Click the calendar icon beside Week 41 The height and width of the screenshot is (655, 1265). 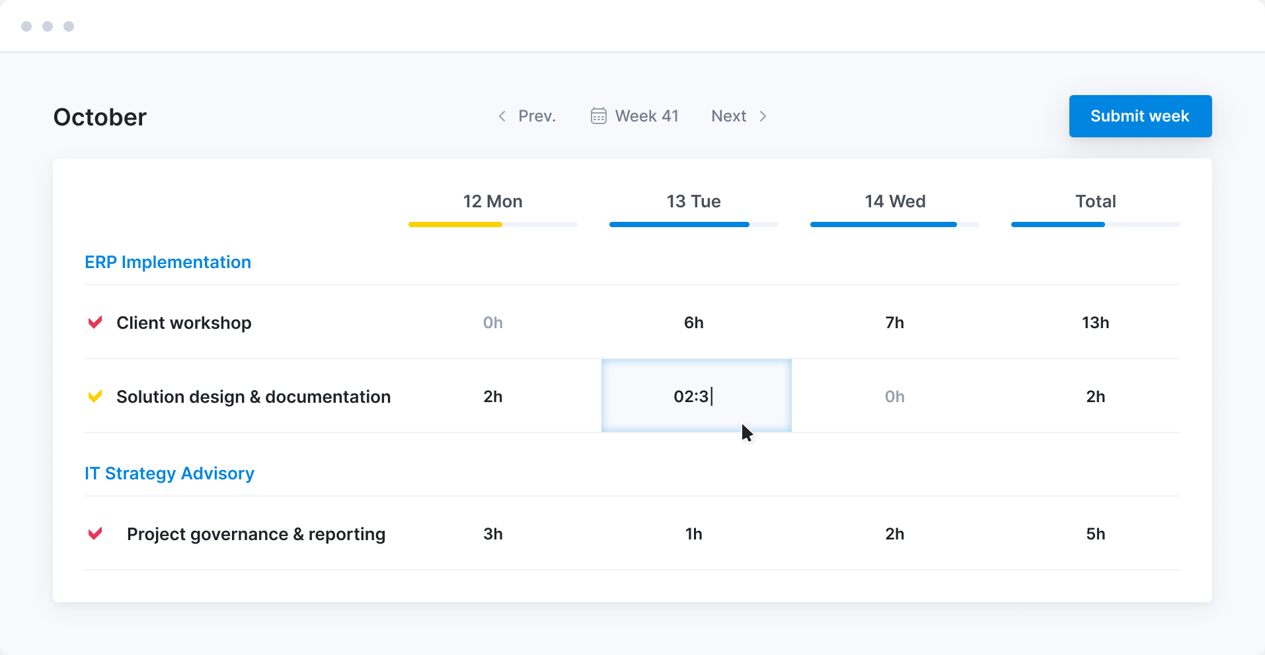tap(598, 116)
